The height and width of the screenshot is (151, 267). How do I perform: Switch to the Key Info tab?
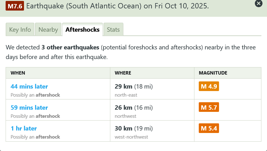click(20, 30)
